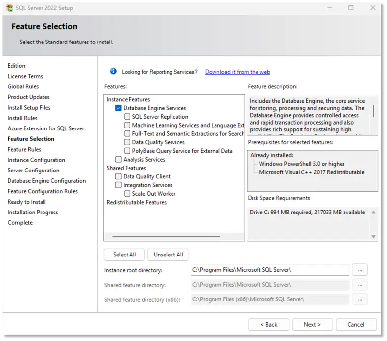Image resolution: width=387 pixels, height=341 pixels.
Task: Click the Select All button
Action: point(125,255)
